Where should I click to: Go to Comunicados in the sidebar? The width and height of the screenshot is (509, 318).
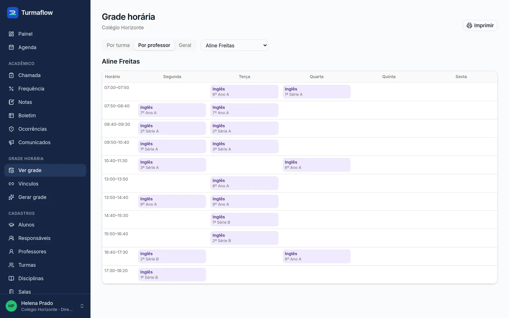pyautogui.click(x=45, y=142)
